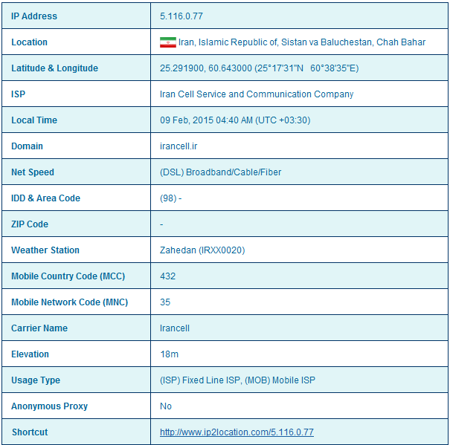Click the 'Weather Station' label

[x=45, y=250]
